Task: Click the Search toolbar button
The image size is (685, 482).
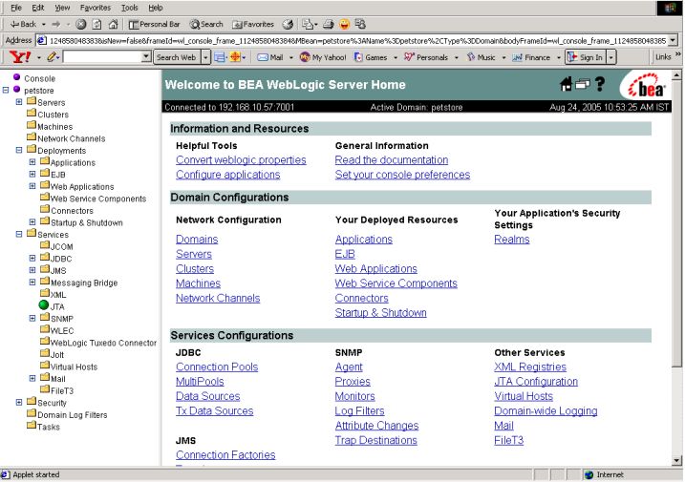Action: (206, 24)
